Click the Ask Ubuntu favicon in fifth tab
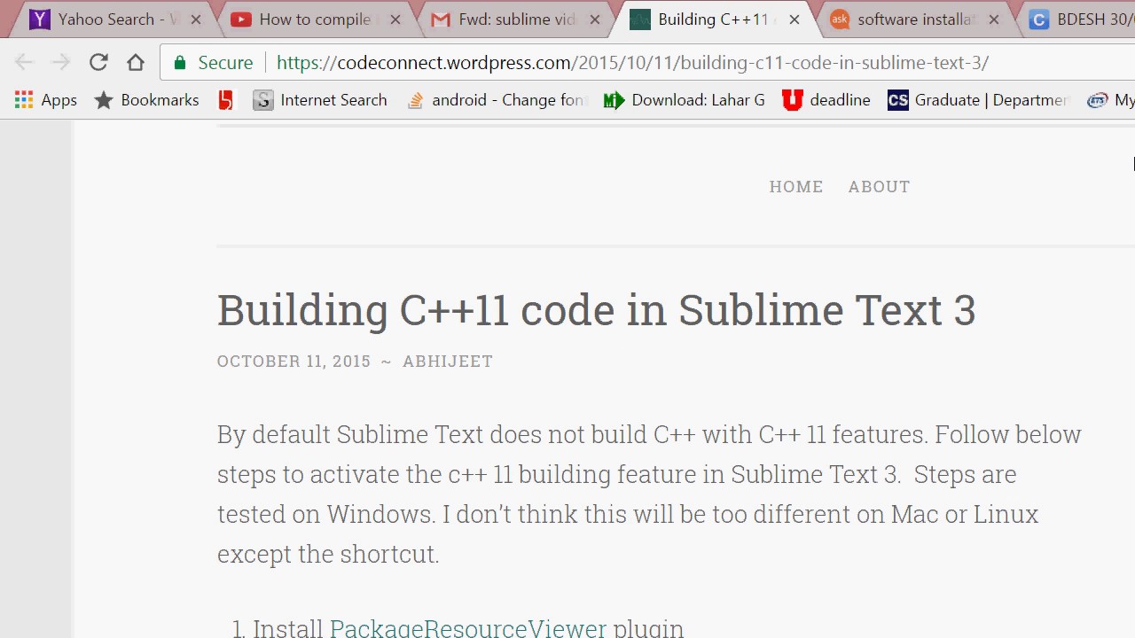Viewport: 1135px width, 638px height. click(839, 19)
